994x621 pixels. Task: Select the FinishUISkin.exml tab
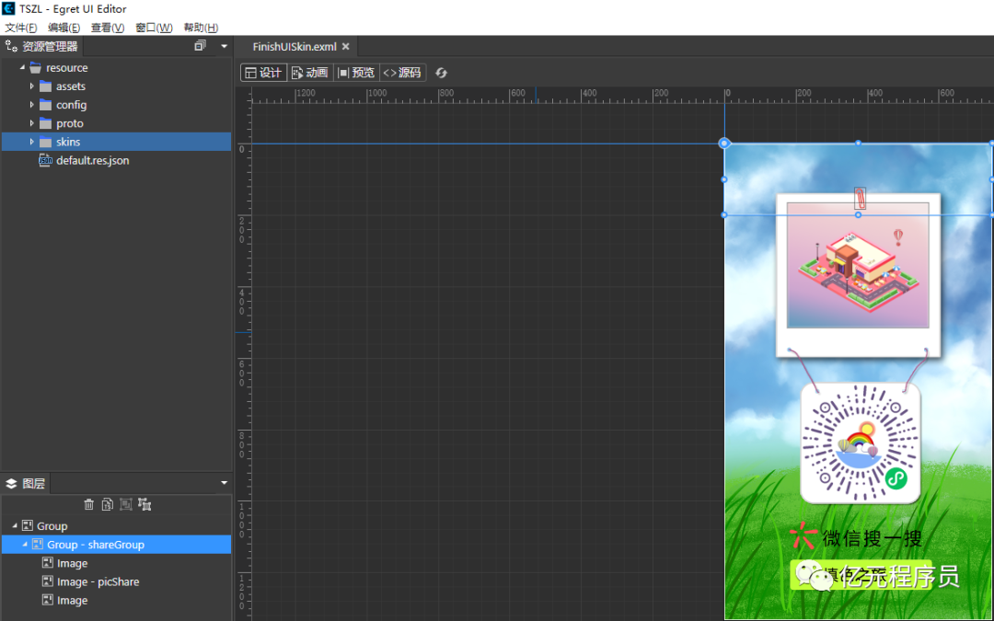[x=295, y=47]
